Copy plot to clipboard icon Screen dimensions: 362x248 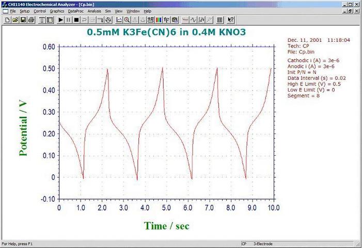[x=175, y=20]
